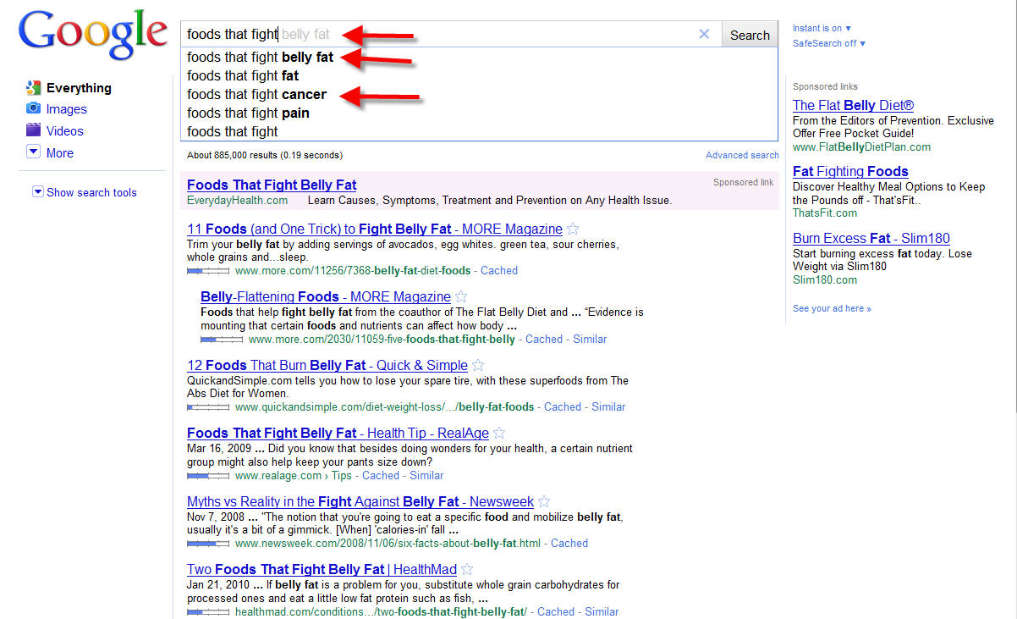This screenshot has height=619, width=1017.
Task: Choose 'foods that fight pain' suggestion
Action: (248, 113)
